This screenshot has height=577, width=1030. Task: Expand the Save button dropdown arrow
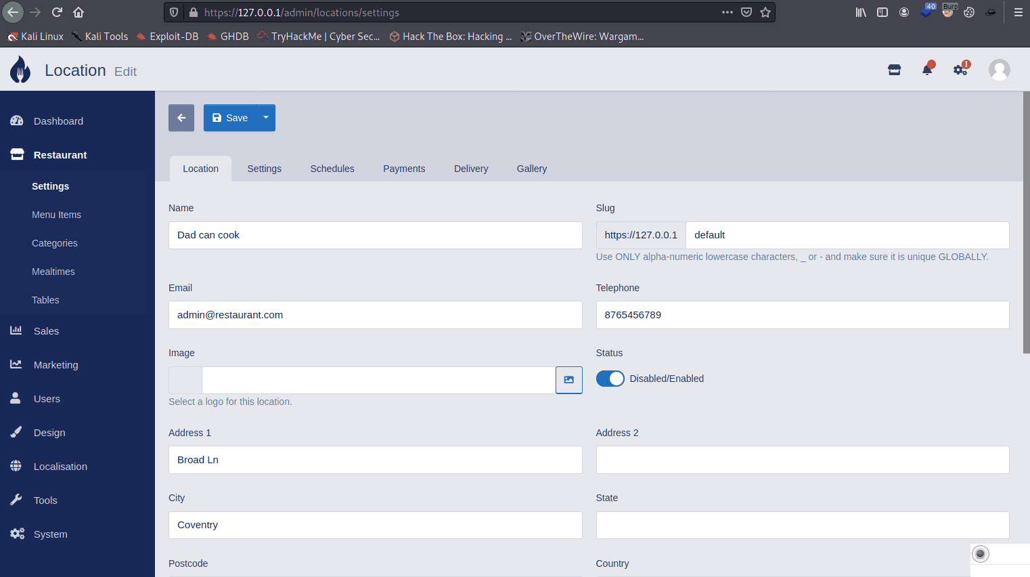pyautogui.click(x=265, y=117)
